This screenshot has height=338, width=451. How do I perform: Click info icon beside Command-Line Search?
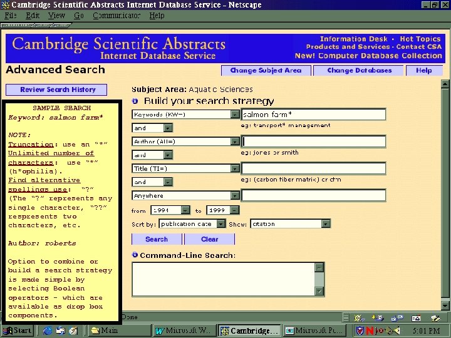pos(135,255)
